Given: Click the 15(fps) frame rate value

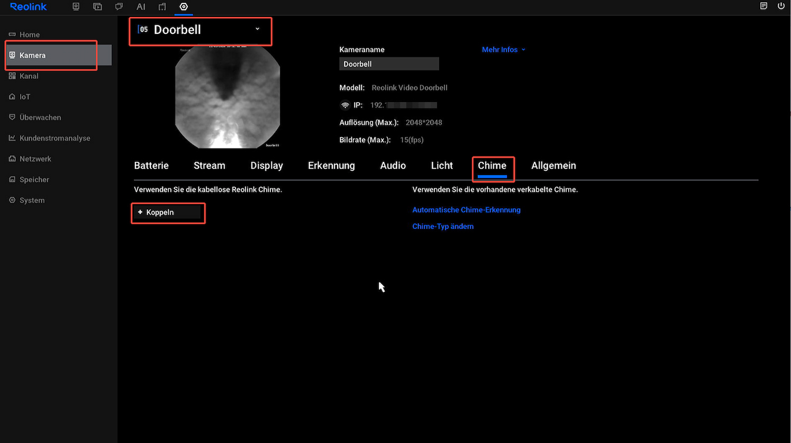Looking at the screenshot, I should tap(412, 140).
